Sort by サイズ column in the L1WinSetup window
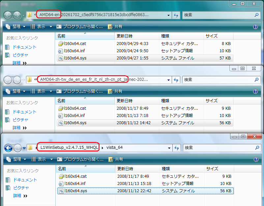The height and width of the screenshot is (206, 264). [213, 169]
